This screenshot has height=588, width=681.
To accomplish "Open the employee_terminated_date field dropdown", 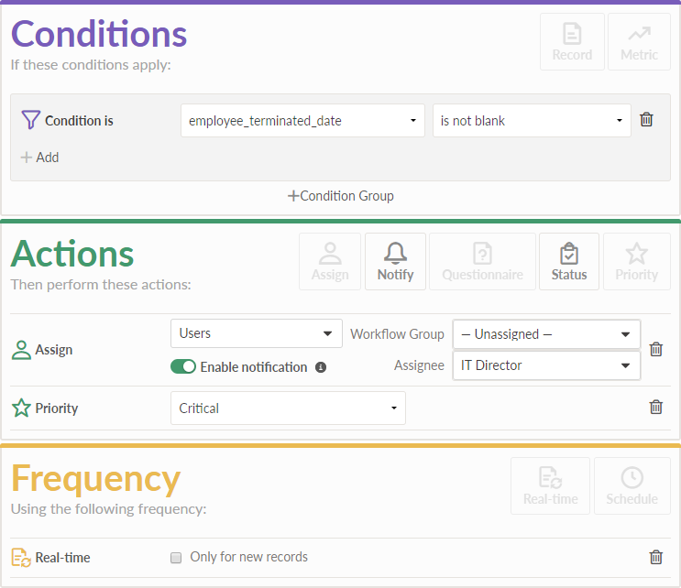I will 302,121.
